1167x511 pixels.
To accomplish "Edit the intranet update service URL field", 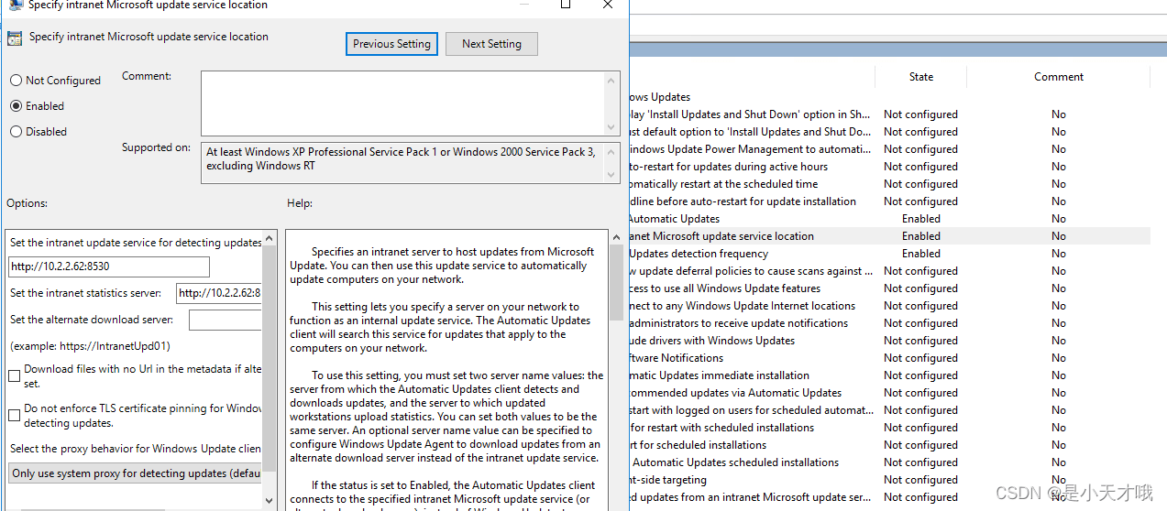I will tap(109, 267).
